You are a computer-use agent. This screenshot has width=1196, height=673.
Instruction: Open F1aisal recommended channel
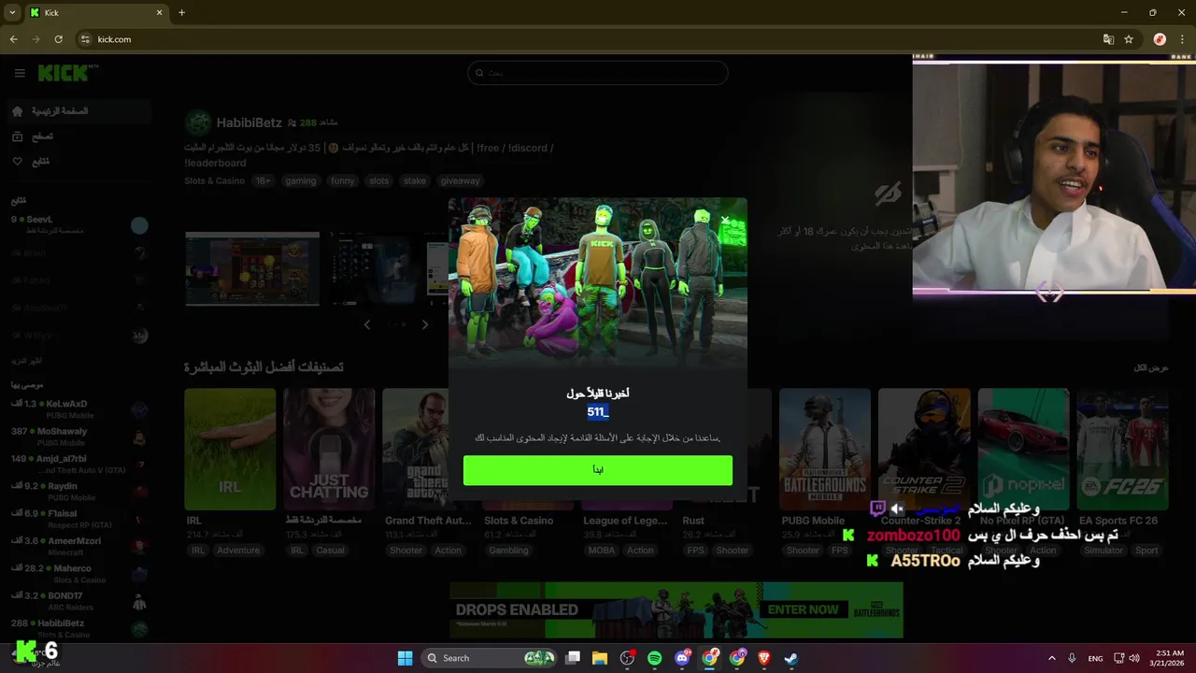pos(78,519)
